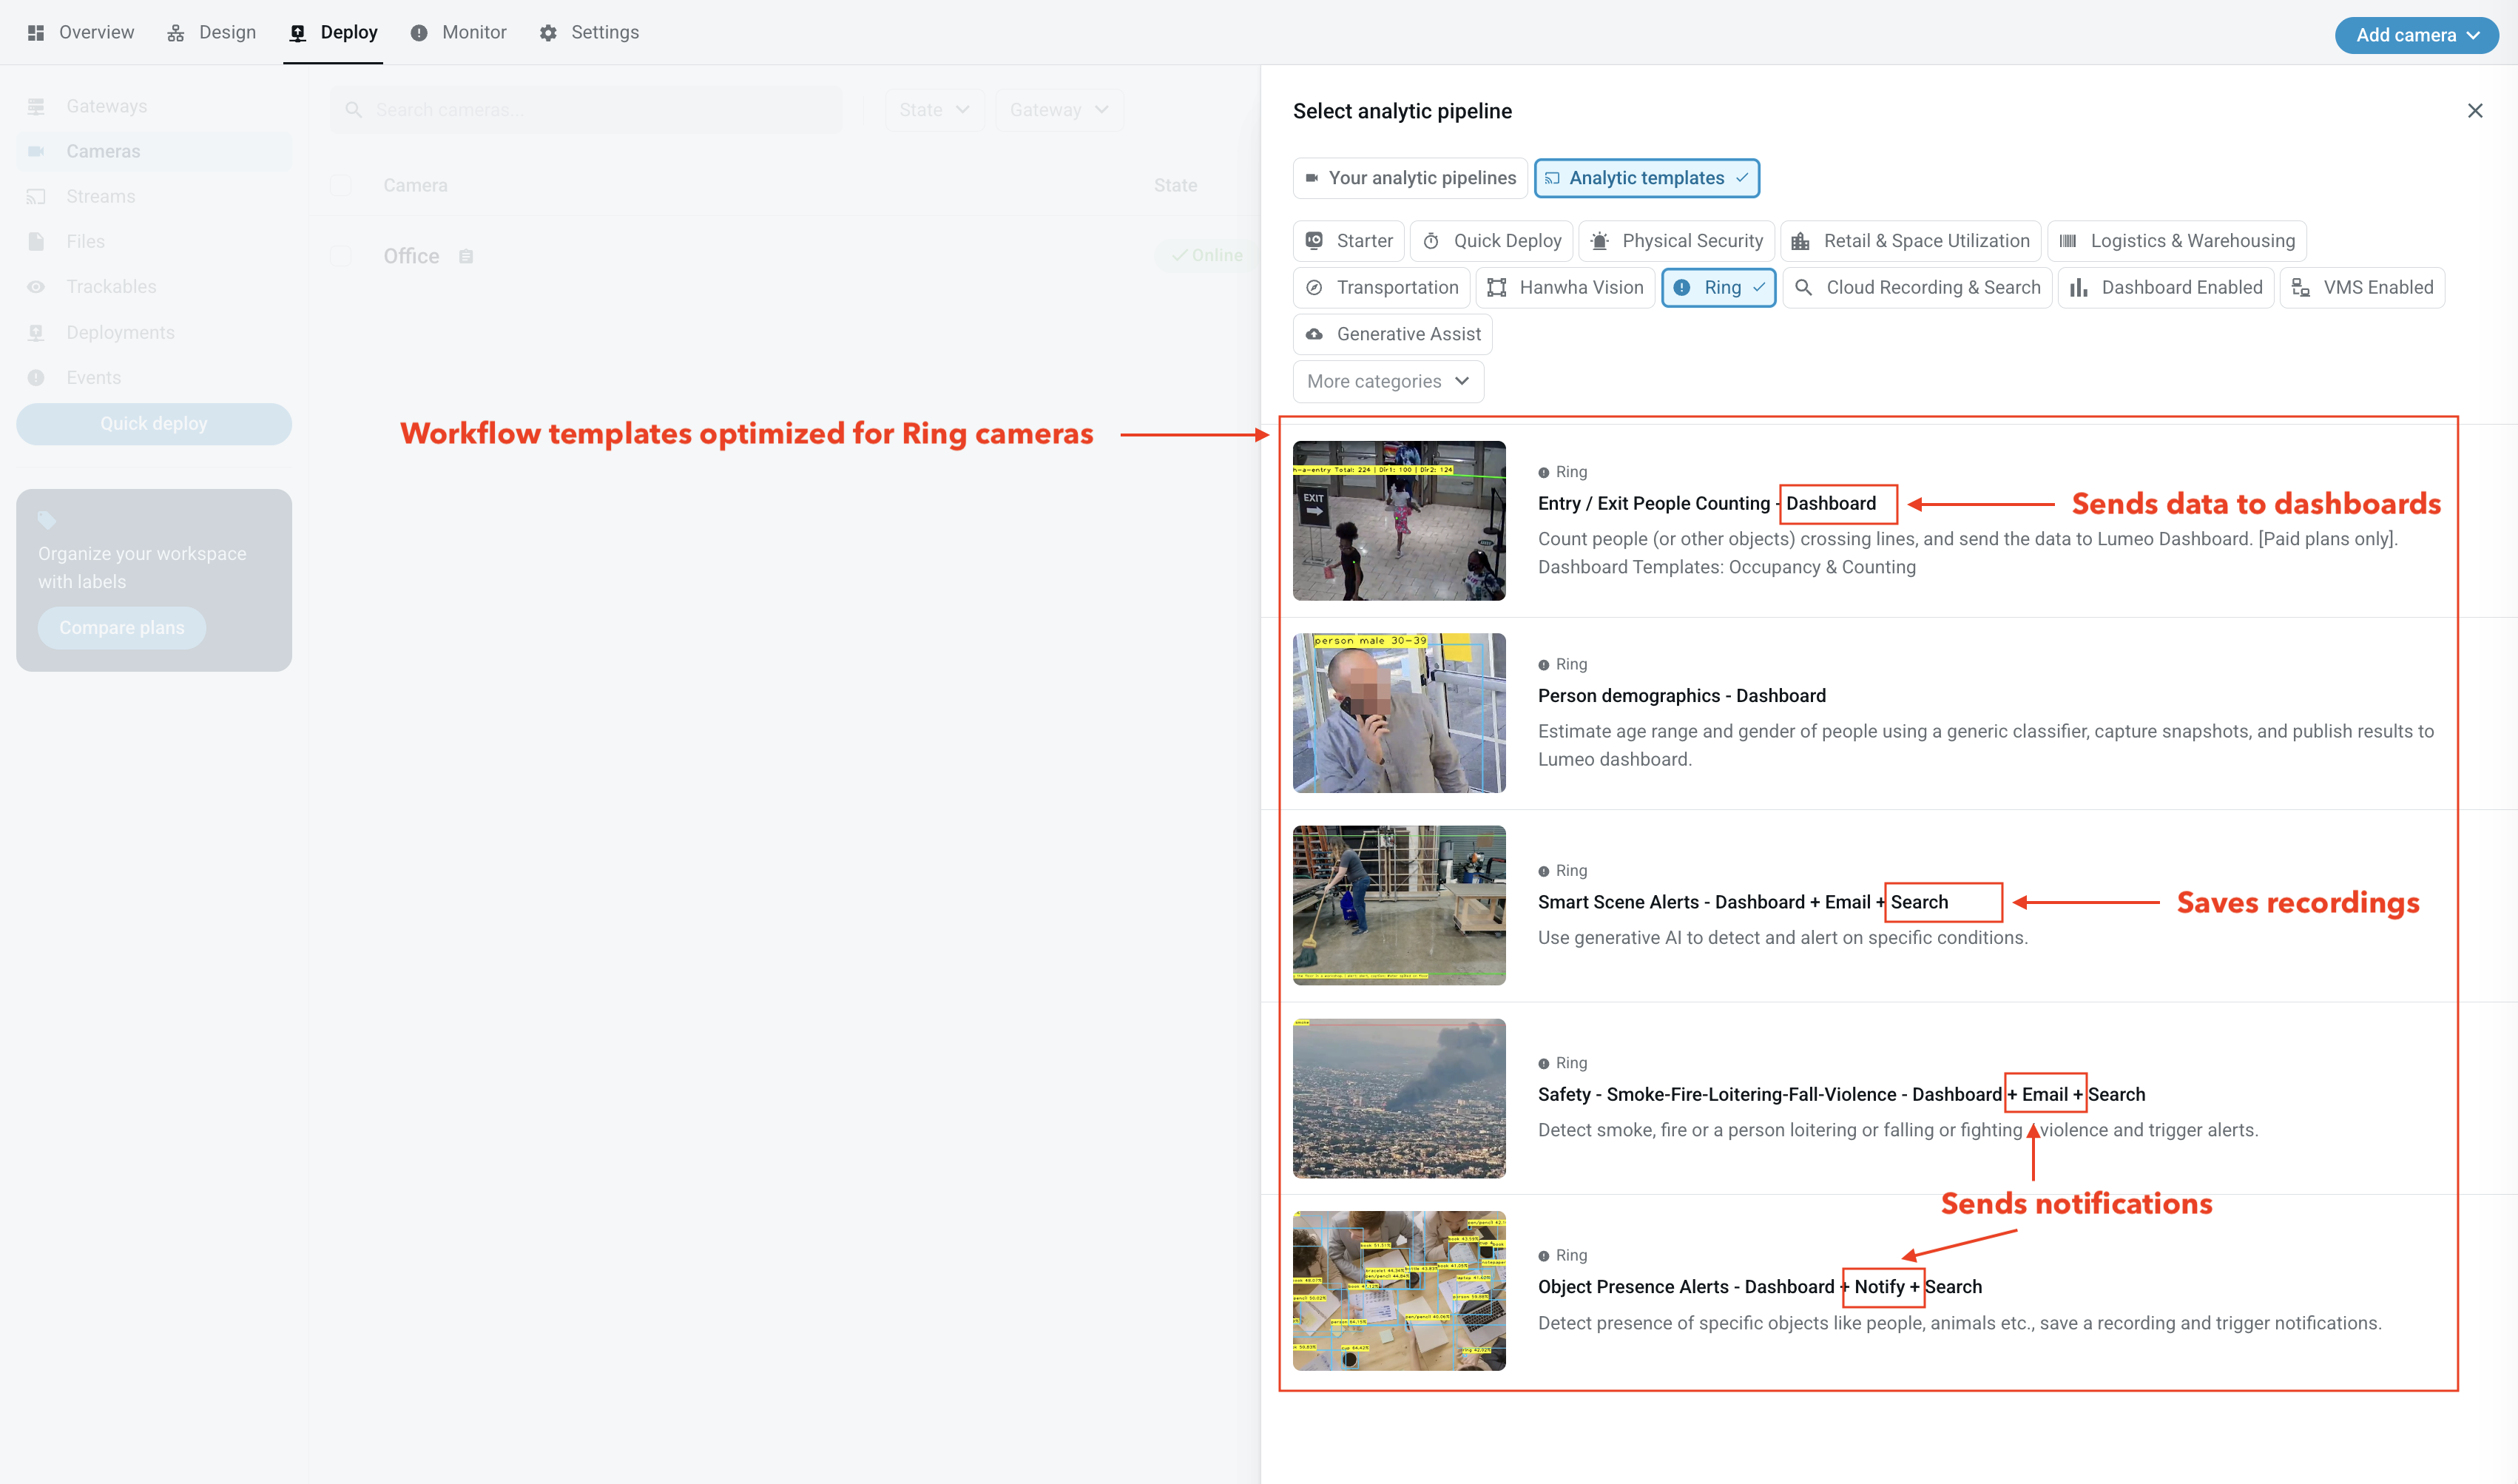This screenshot has width=2518, height=1484.
Task: Click the Quick Deploy stopwatch icon
Action: pyautogui.click(x=1431, y=241)
